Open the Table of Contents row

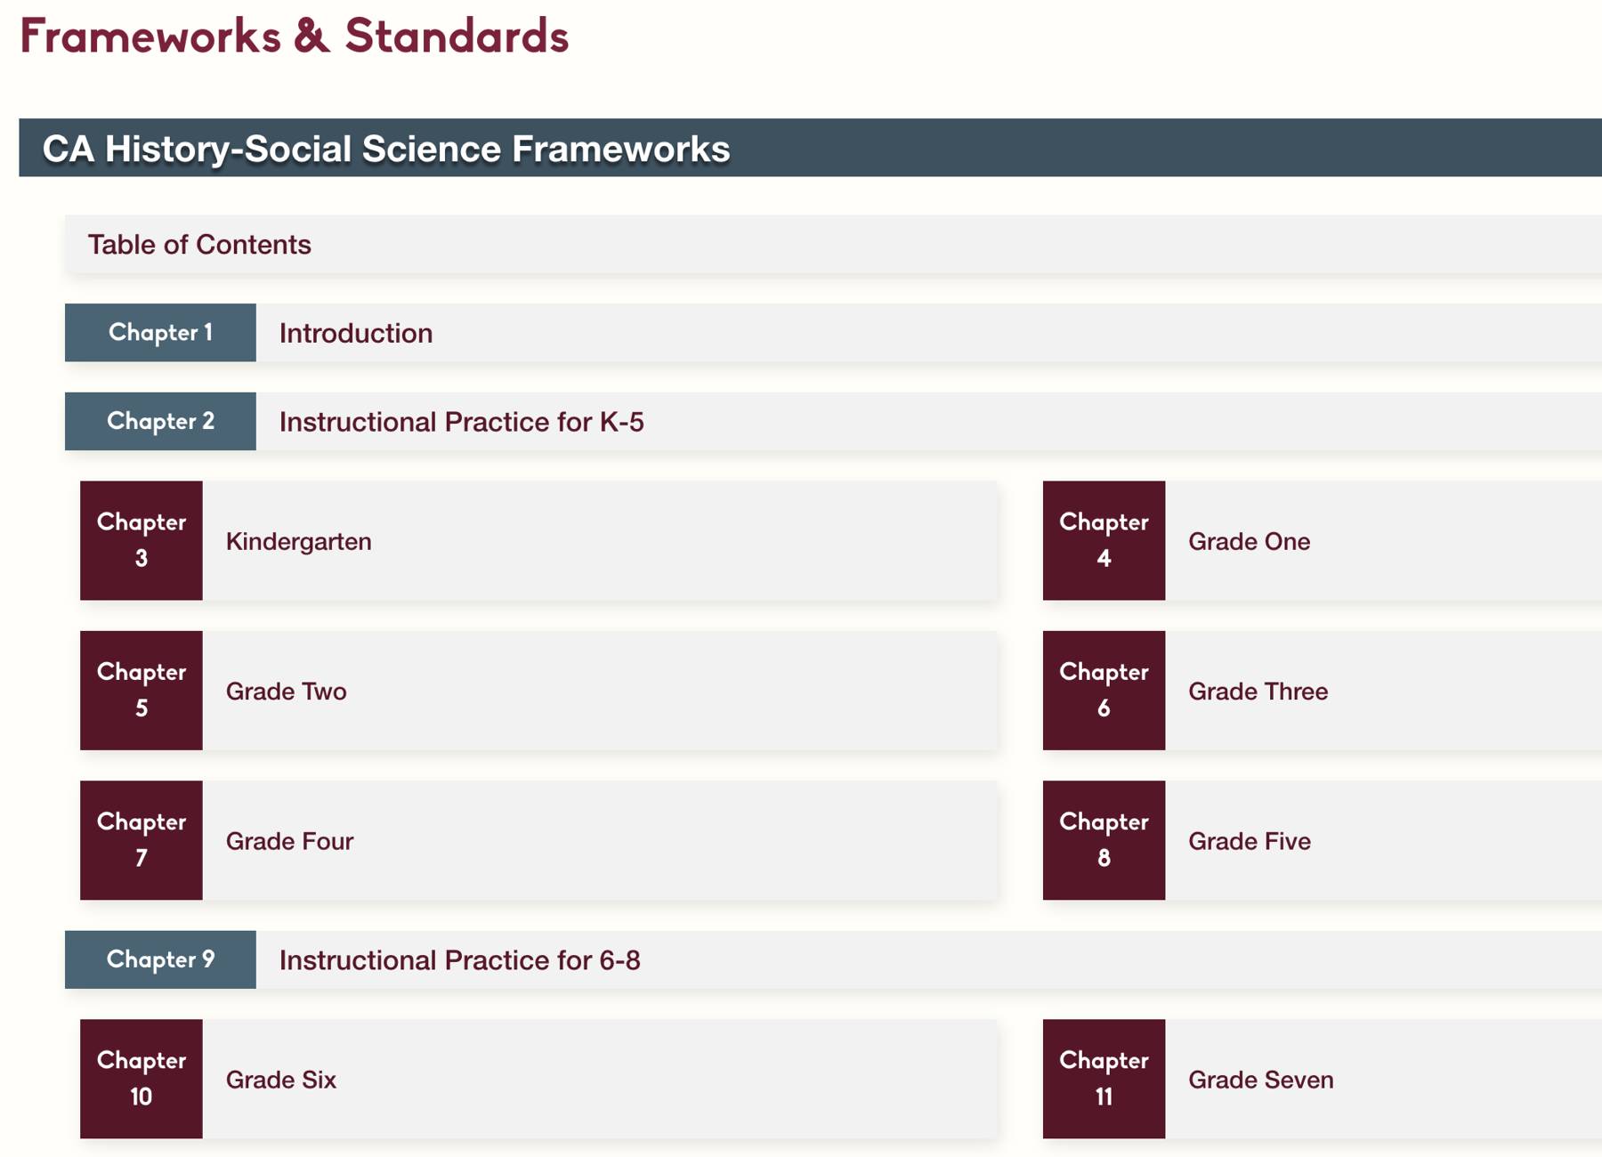click(199, 245)
